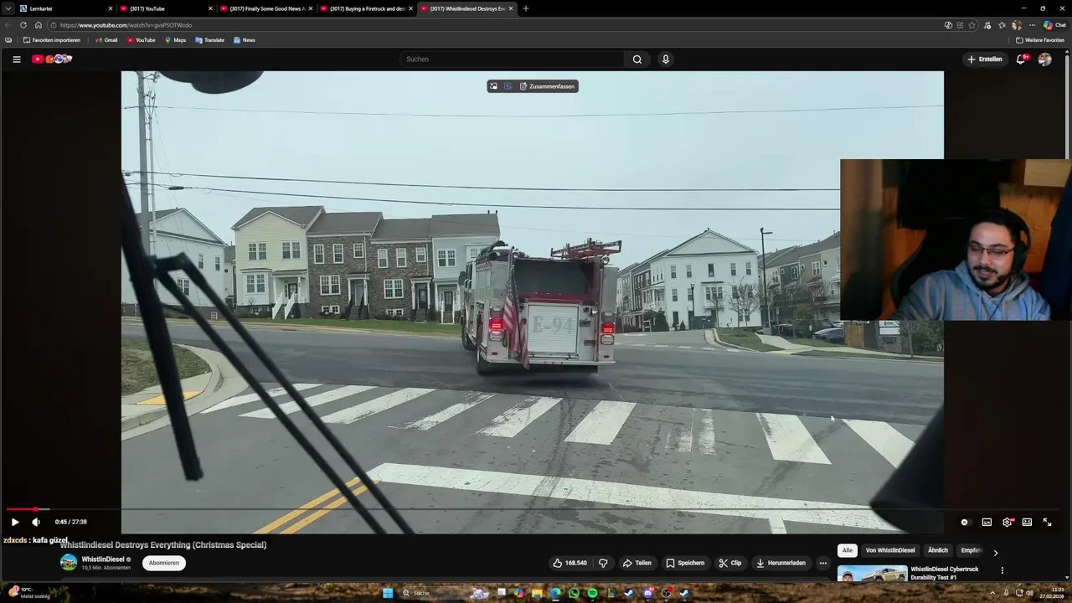The height and width of the screenshot is (603, 1072).
Task: Save the video with Speichern
Action: [685, 563]
